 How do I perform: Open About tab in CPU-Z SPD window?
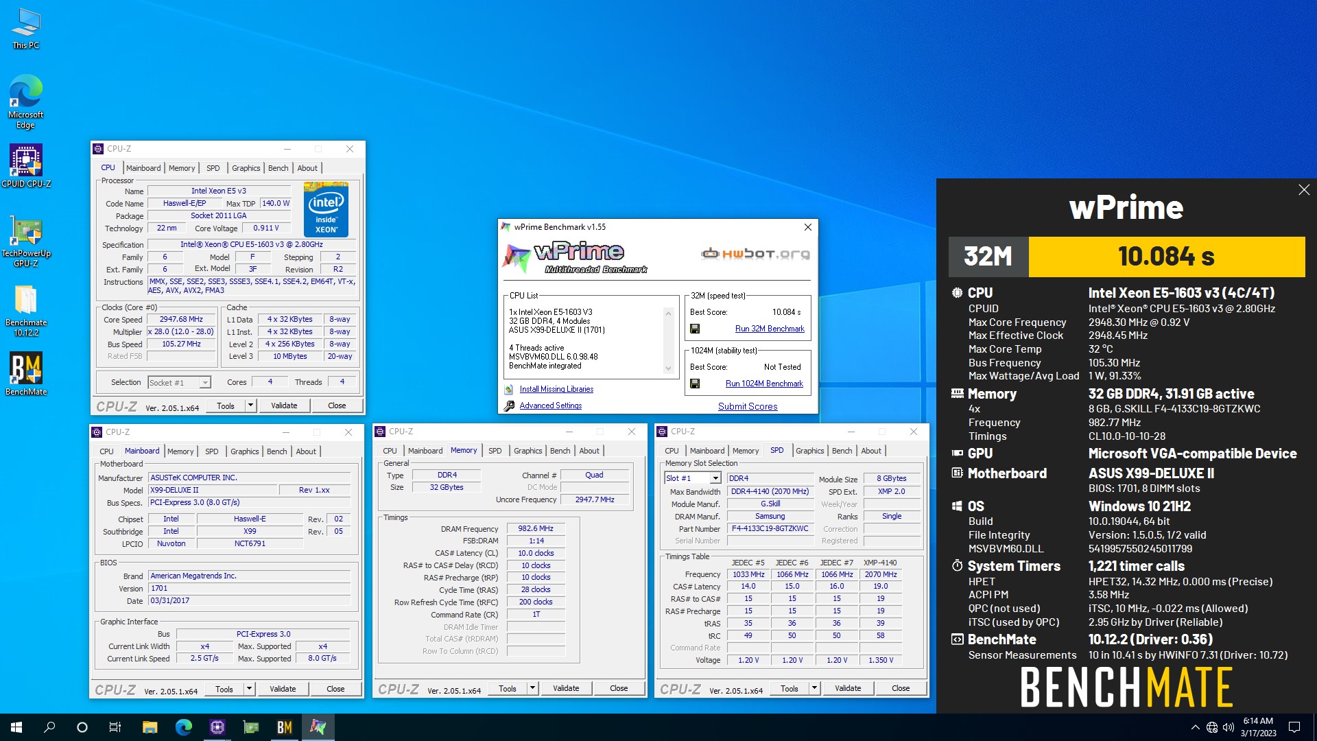pos(871,451)
